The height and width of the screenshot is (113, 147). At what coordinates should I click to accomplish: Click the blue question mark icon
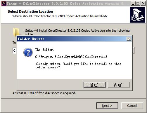click(x=28, y=53)
